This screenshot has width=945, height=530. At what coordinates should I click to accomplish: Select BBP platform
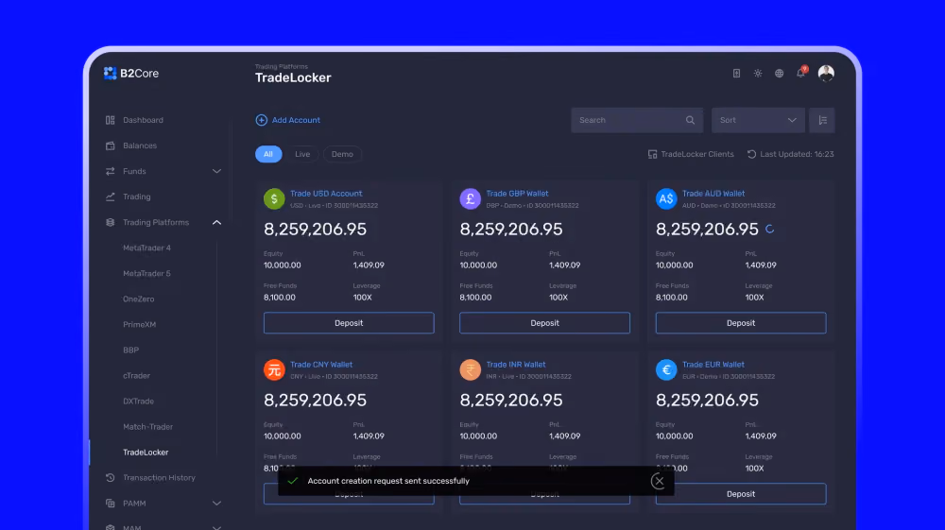click(x=130, y=350)
